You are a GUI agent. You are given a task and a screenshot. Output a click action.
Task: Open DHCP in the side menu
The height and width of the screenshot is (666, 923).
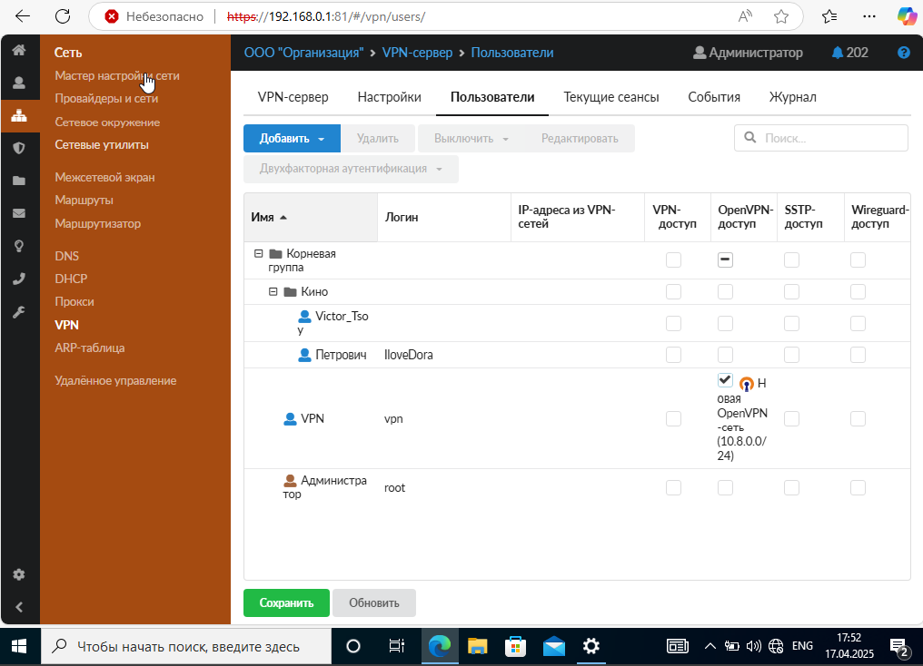pos(71,279)
